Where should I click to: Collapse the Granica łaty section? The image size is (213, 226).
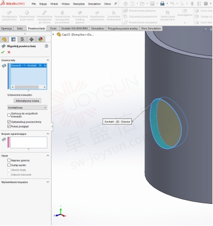click(x=48, y=60)
